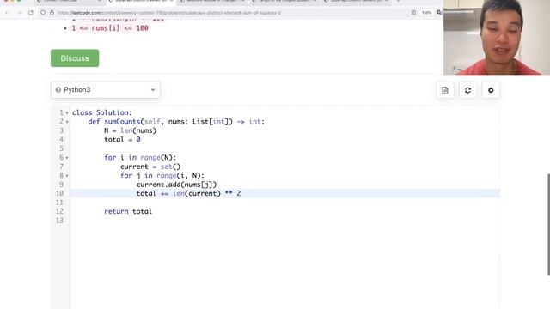The image size is (550, 309).
Task: Click on 'return total' in line 12
Action: pos(128,211)
